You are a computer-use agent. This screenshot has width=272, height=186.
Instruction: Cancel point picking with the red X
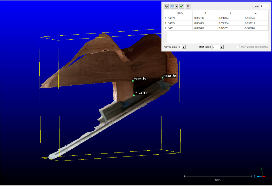(x=188, y=6)
